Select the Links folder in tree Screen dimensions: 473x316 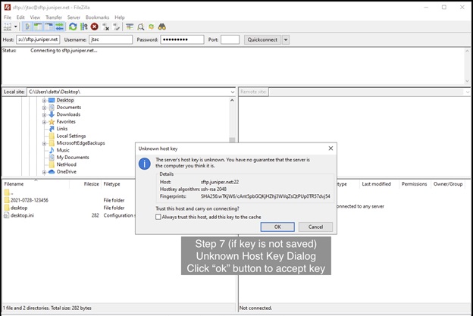[x=62, y=129]
